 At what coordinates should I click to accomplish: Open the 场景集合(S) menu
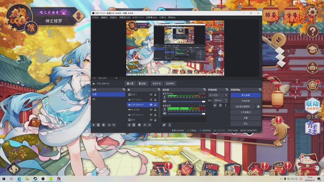coord(151,17)
